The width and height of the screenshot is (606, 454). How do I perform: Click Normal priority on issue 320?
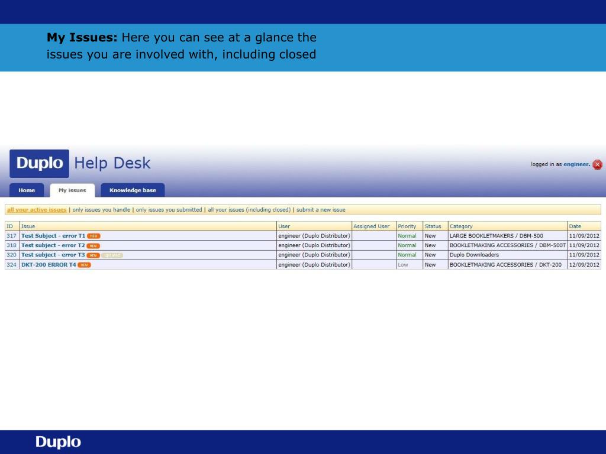(x=407, y=255)
